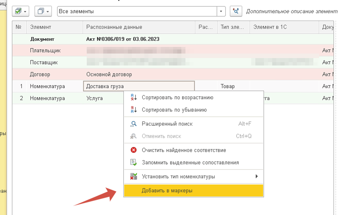Click the copy pages toolbar icon
Screen dimensions: 338x215
41,11
